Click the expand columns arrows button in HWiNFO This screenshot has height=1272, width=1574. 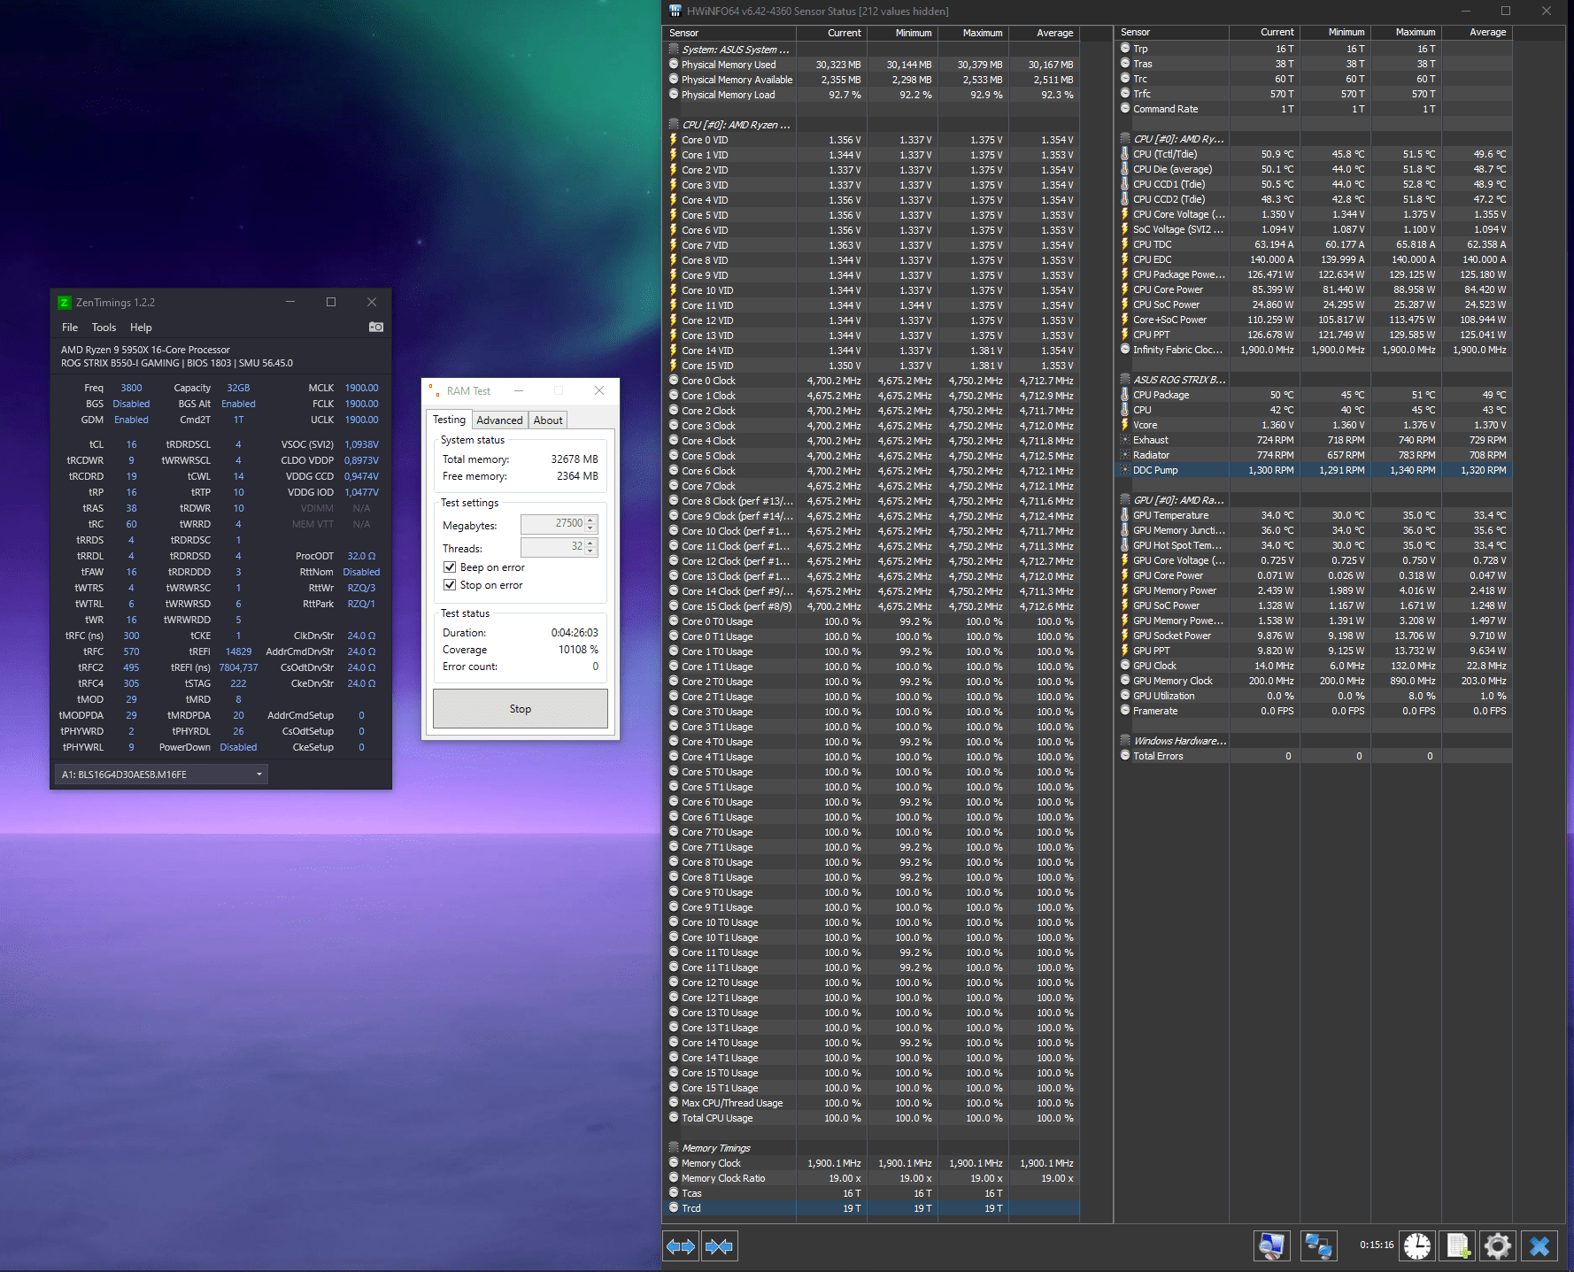[681, 1246]
